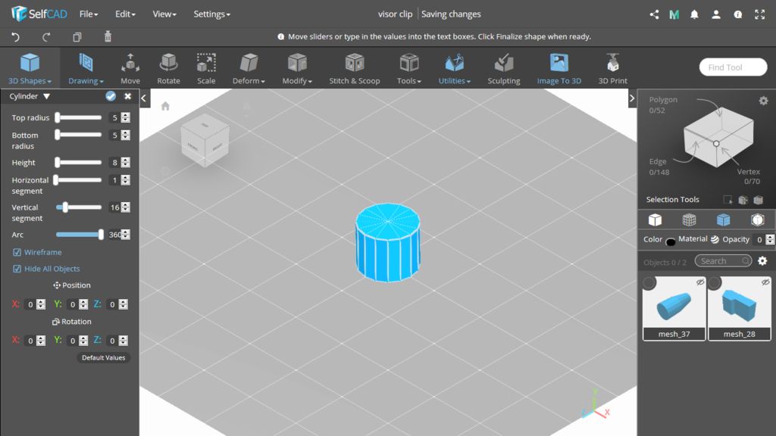Click the Find Tool search field
The width and height of the screenshot is (776, 436).
pos(733,67)
